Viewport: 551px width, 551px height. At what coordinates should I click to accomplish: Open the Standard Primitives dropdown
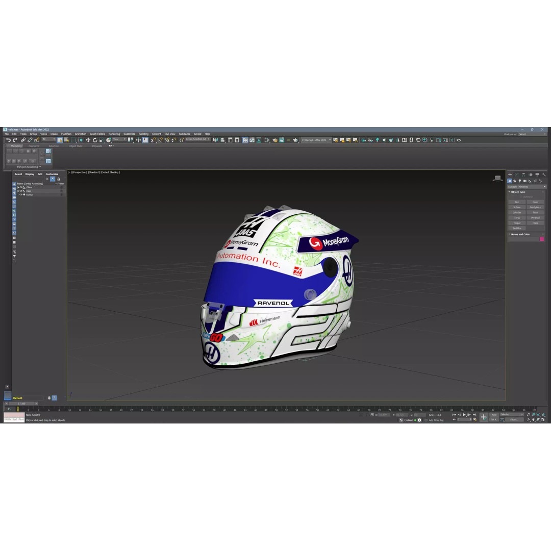527,187
